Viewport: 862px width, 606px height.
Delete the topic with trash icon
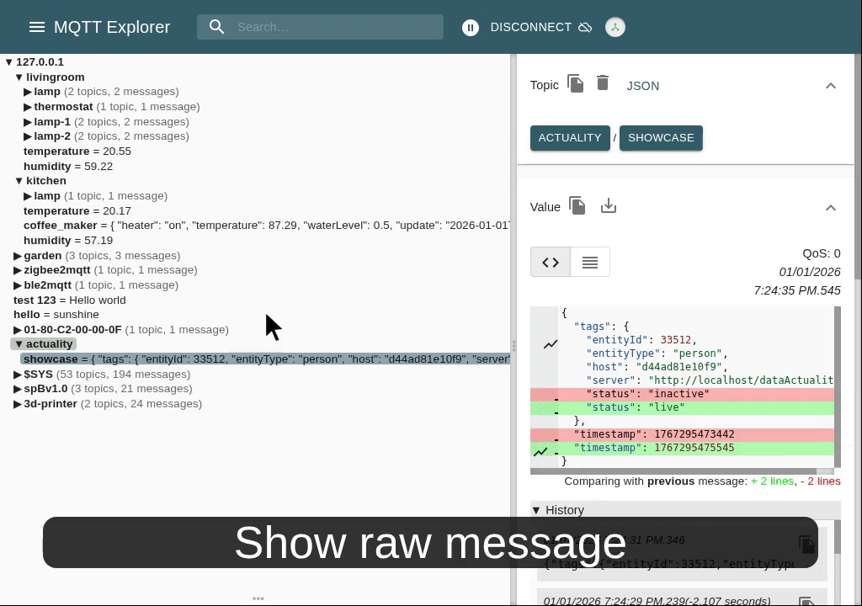coord(603,82)
